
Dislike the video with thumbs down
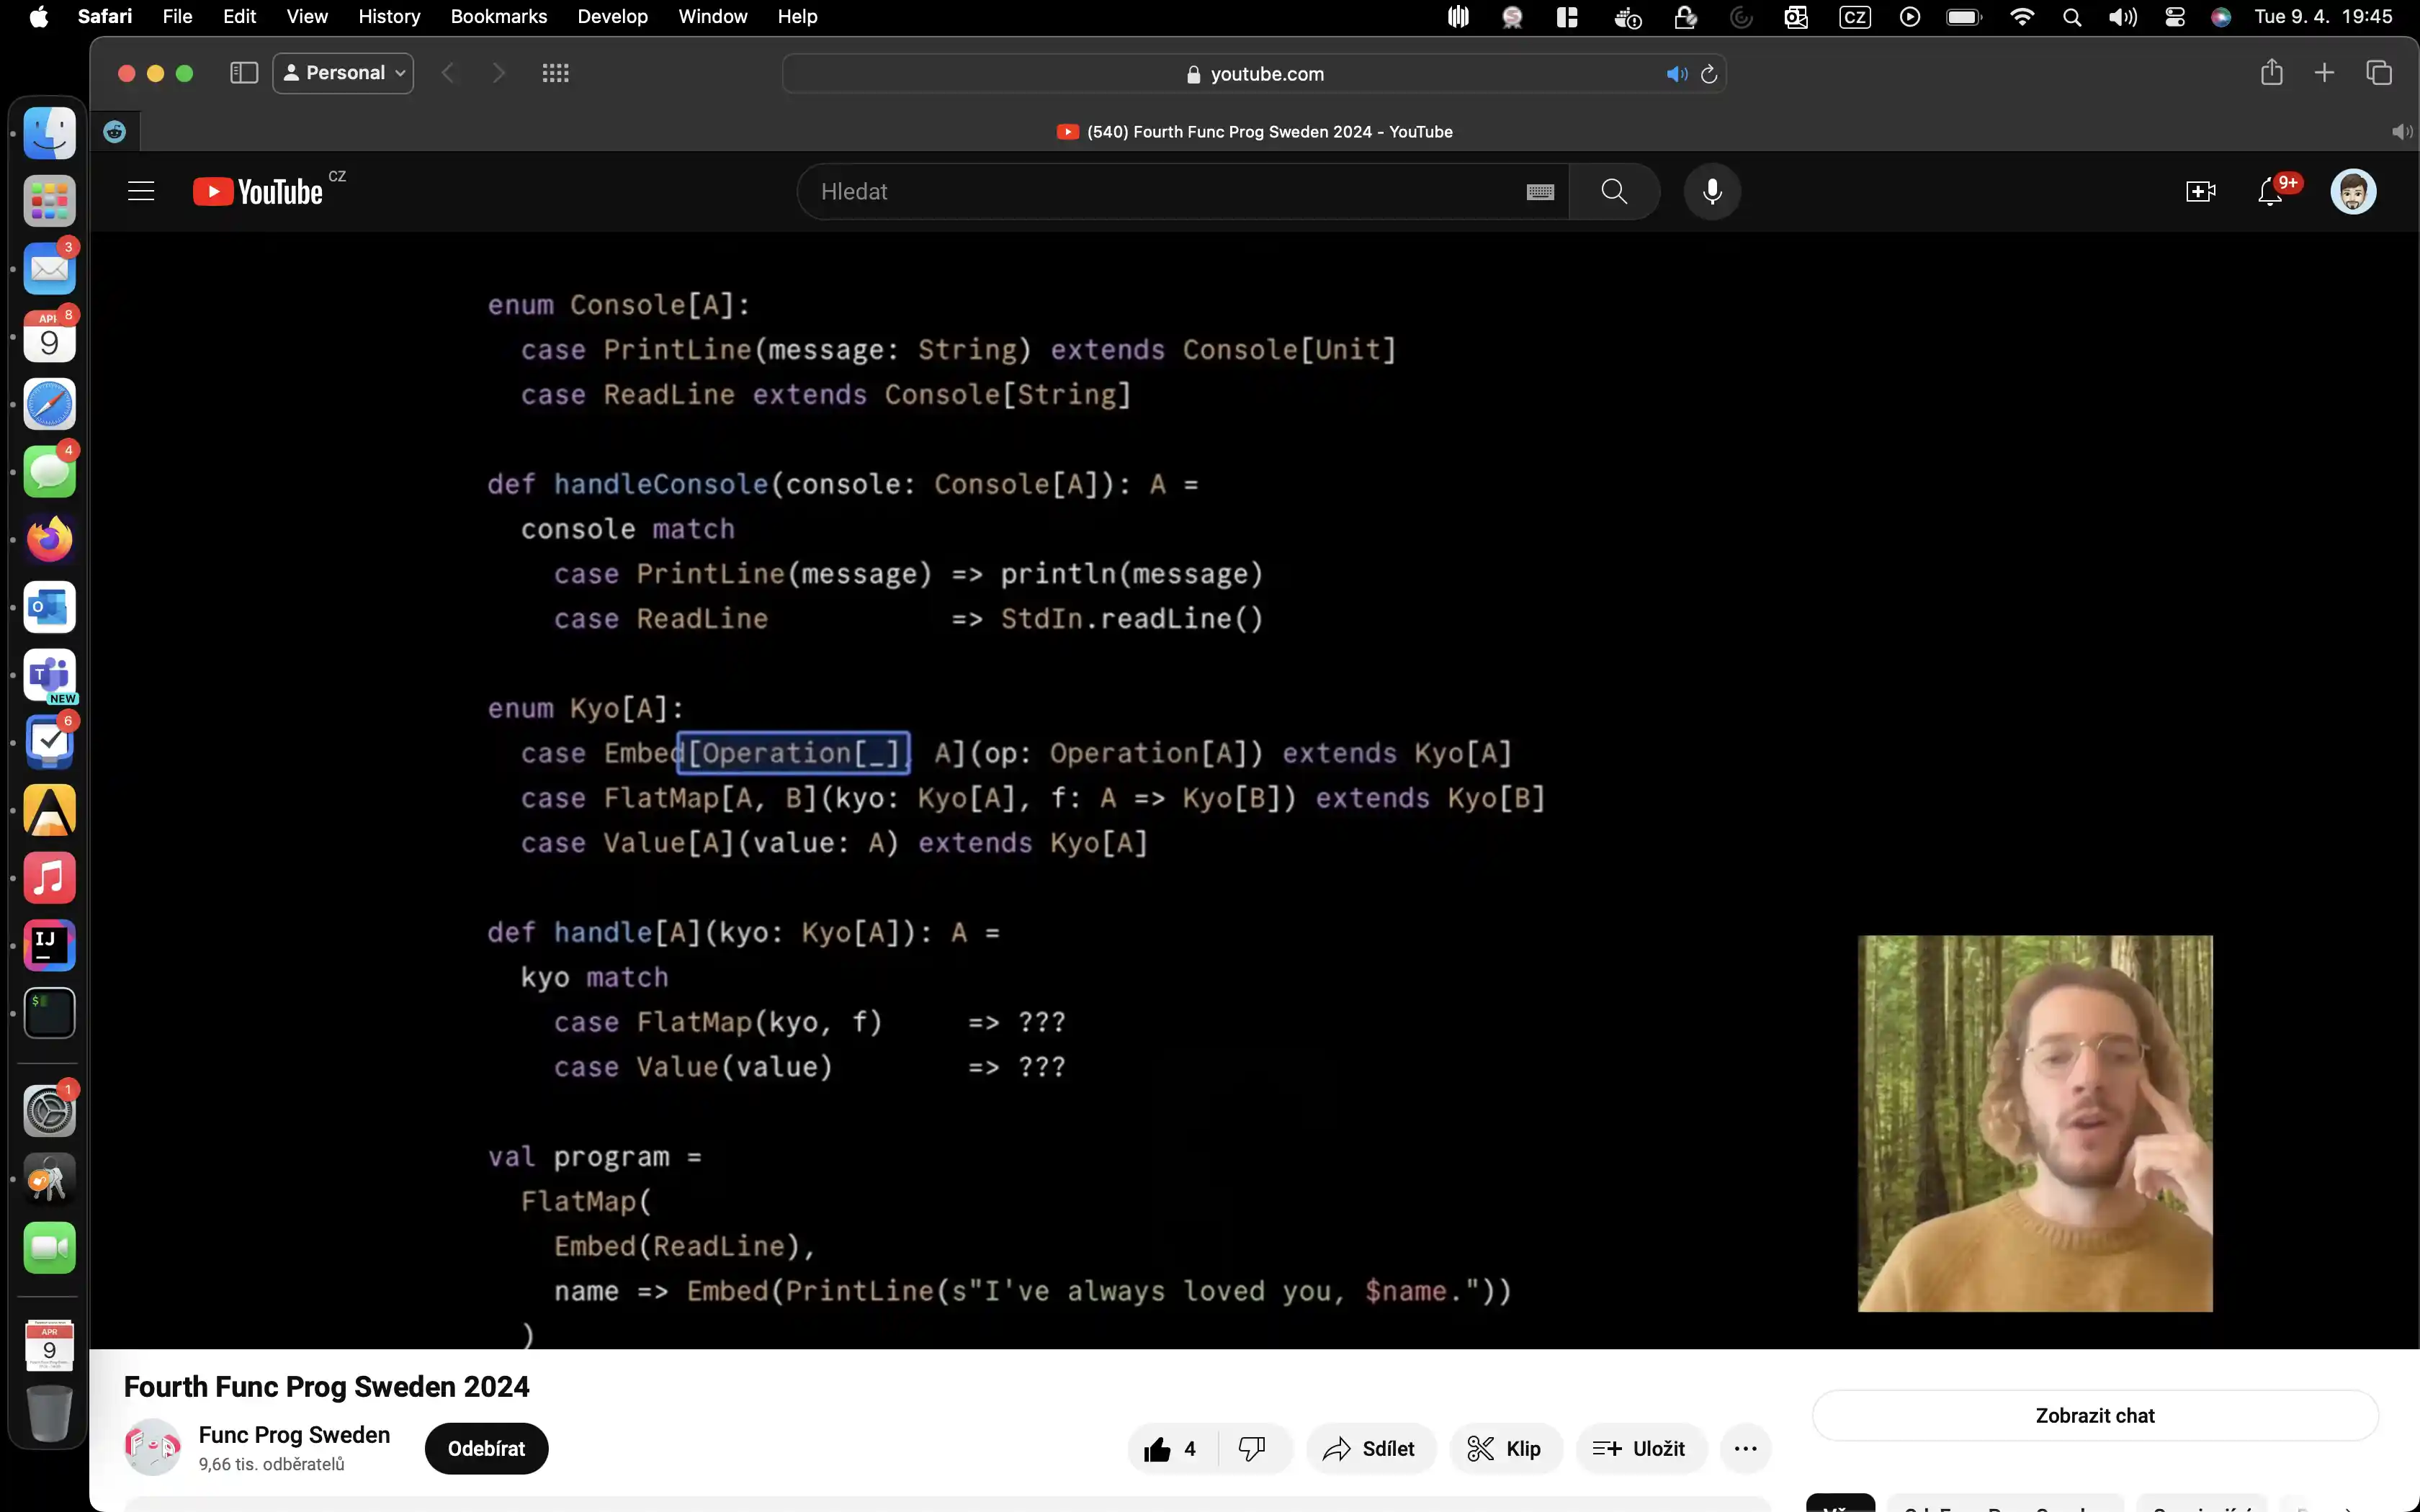(x=1251, y=1449)
